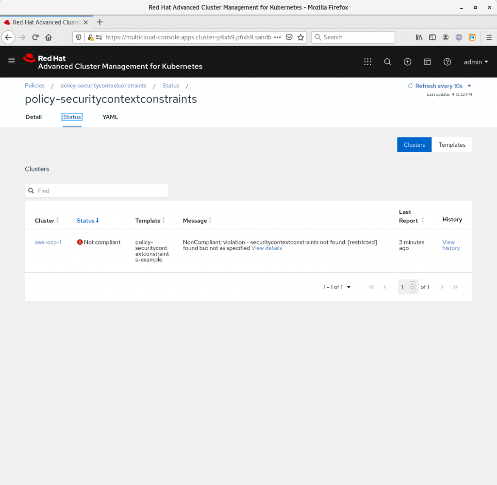Open the visual web terminal icon
Image resolution: width=497 pixels, height=485 pixels.
(427, 62)
